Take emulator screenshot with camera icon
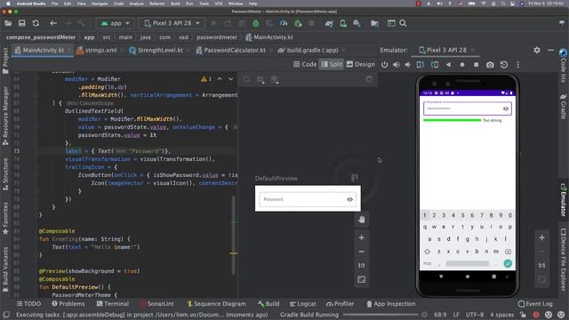This screenshot has height=320, width=569. [490, 65]
